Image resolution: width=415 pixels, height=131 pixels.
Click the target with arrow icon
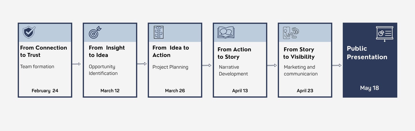tap(95, 32)
